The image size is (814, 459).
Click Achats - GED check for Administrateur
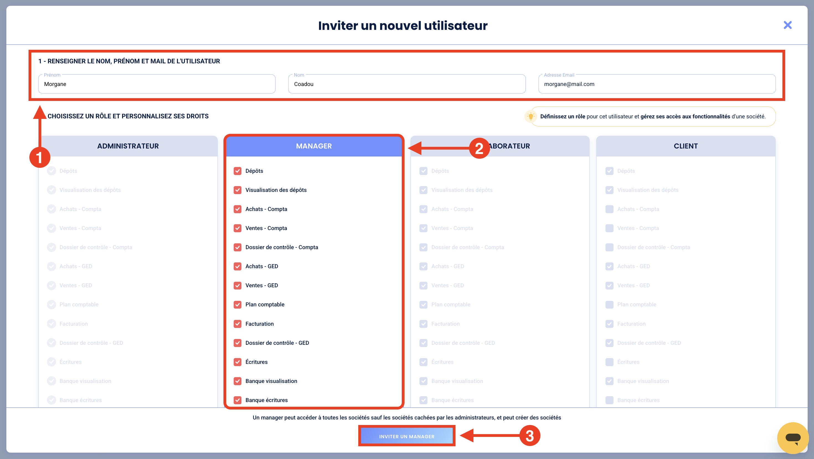51,267
